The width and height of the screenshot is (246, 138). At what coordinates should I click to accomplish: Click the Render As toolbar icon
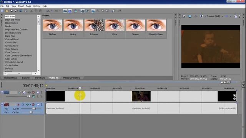click(21, 11)
